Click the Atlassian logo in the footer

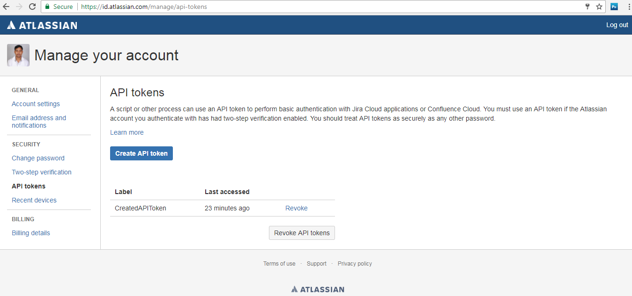[318, 289]
